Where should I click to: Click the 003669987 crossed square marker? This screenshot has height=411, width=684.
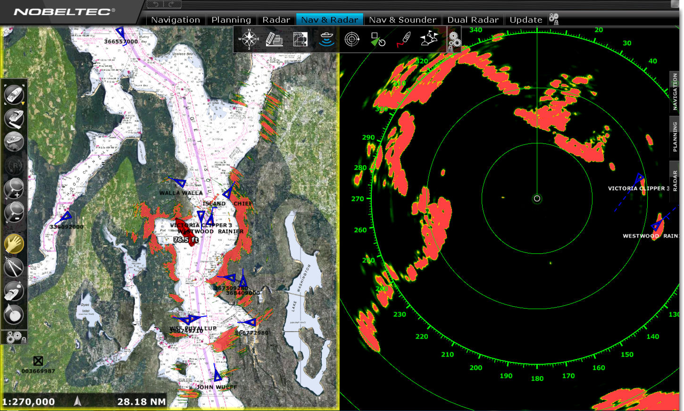[38, 361]
